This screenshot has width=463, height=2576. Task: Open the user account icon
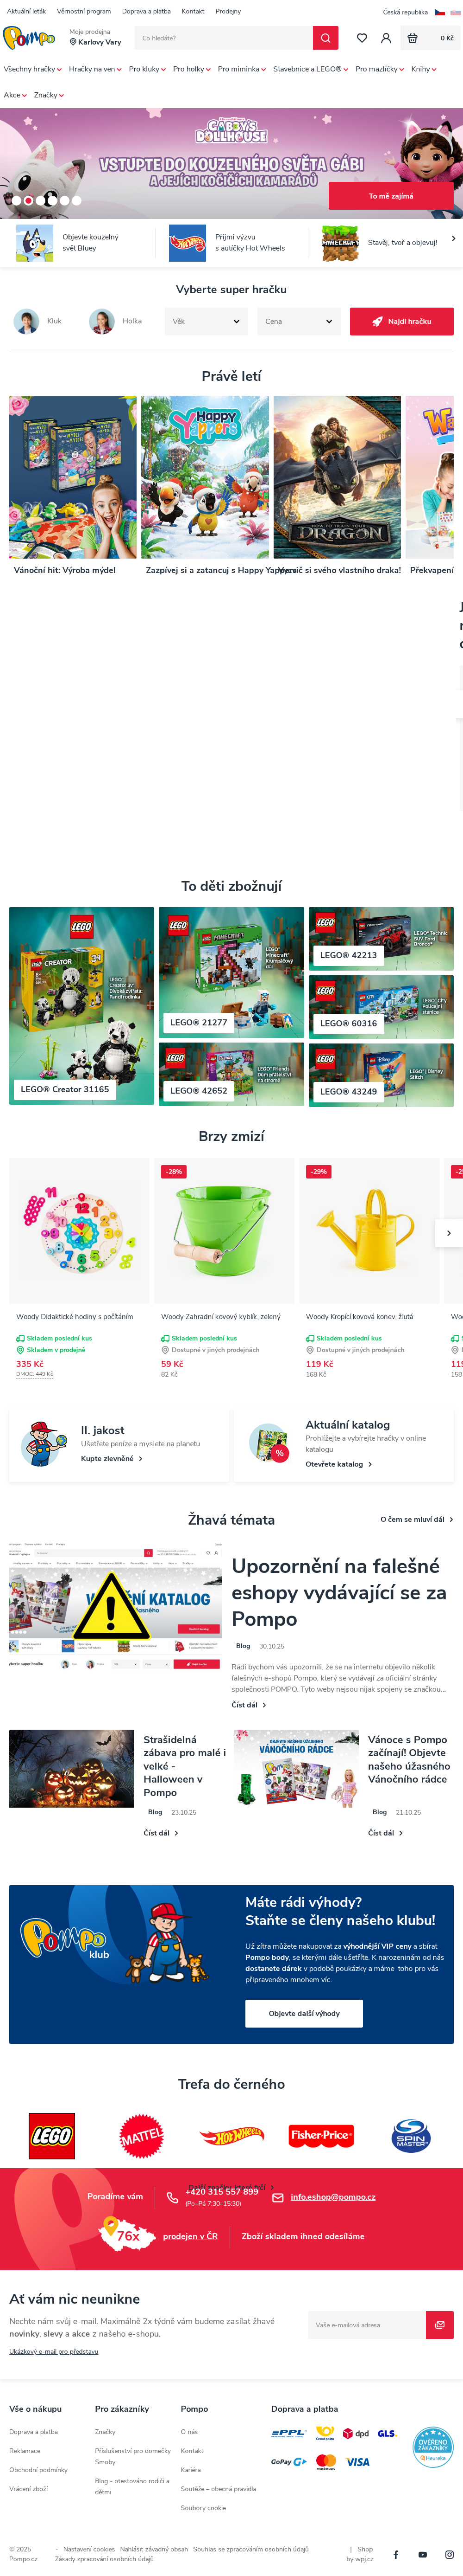[386, 38]
